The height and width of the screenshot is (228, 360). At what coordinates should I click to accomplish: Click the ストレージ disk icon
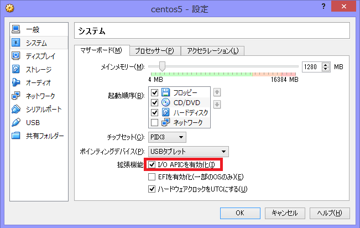16,69
